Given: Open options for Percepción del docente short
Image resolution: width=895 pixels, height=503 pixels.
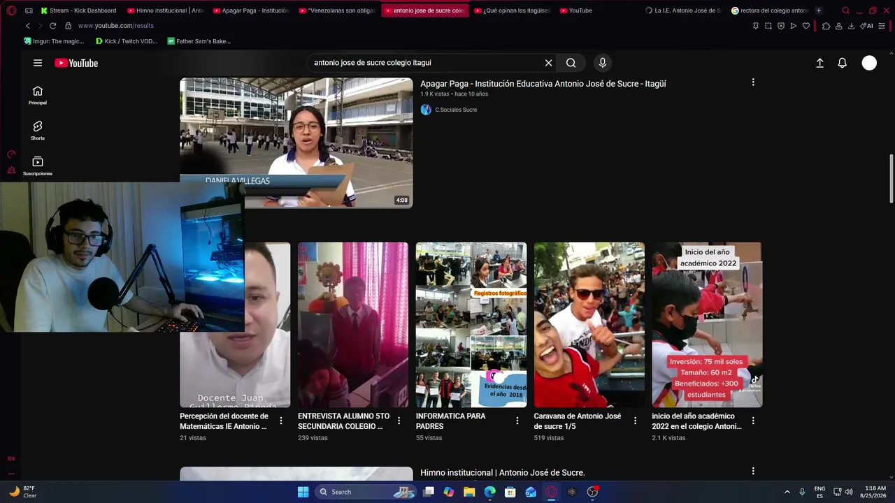Looking at the screenshot, I should pyautogui.click(x=281, y=421).
